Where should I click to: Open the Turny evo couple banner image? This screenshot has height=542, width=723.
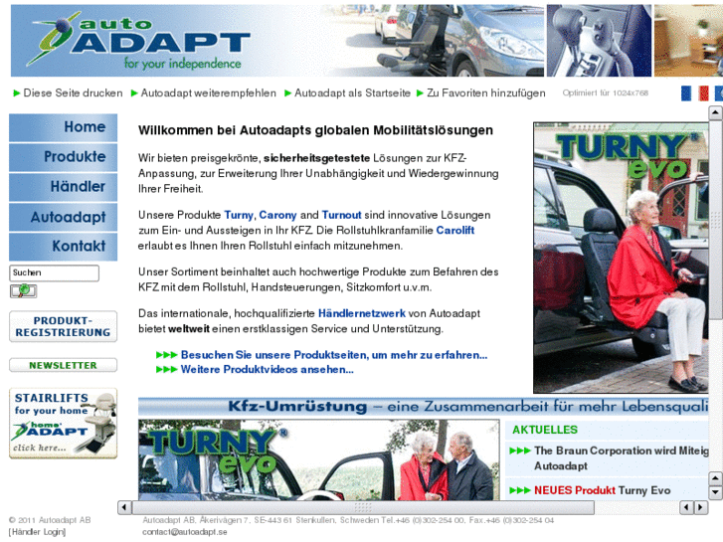(318, 459)
